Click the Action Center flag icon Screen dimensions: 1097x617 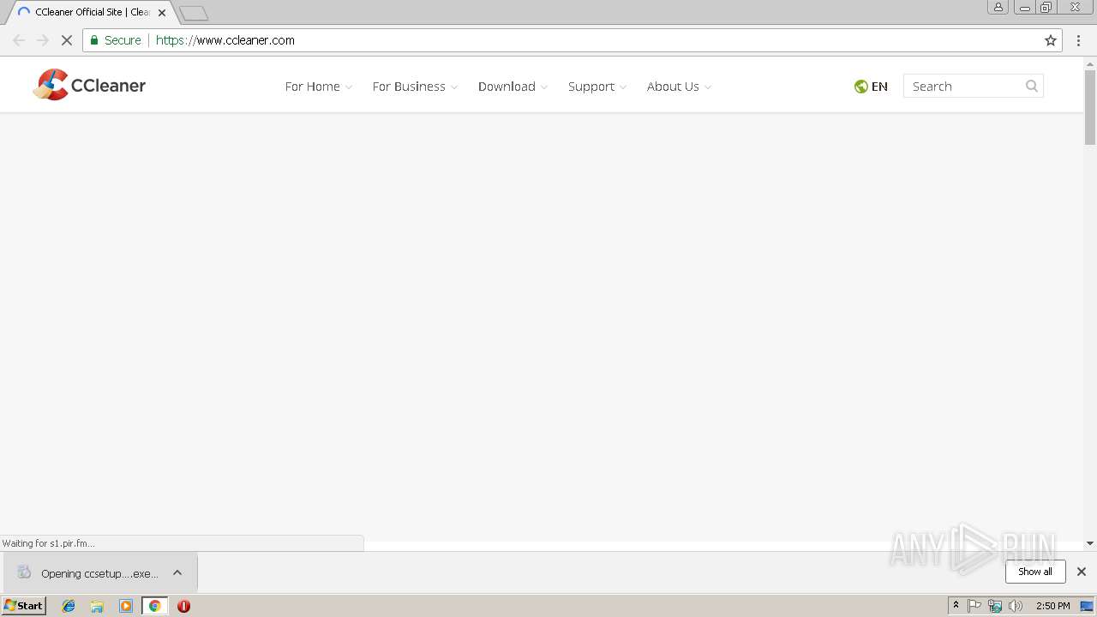pyautogui.click(x=974, y=606)
